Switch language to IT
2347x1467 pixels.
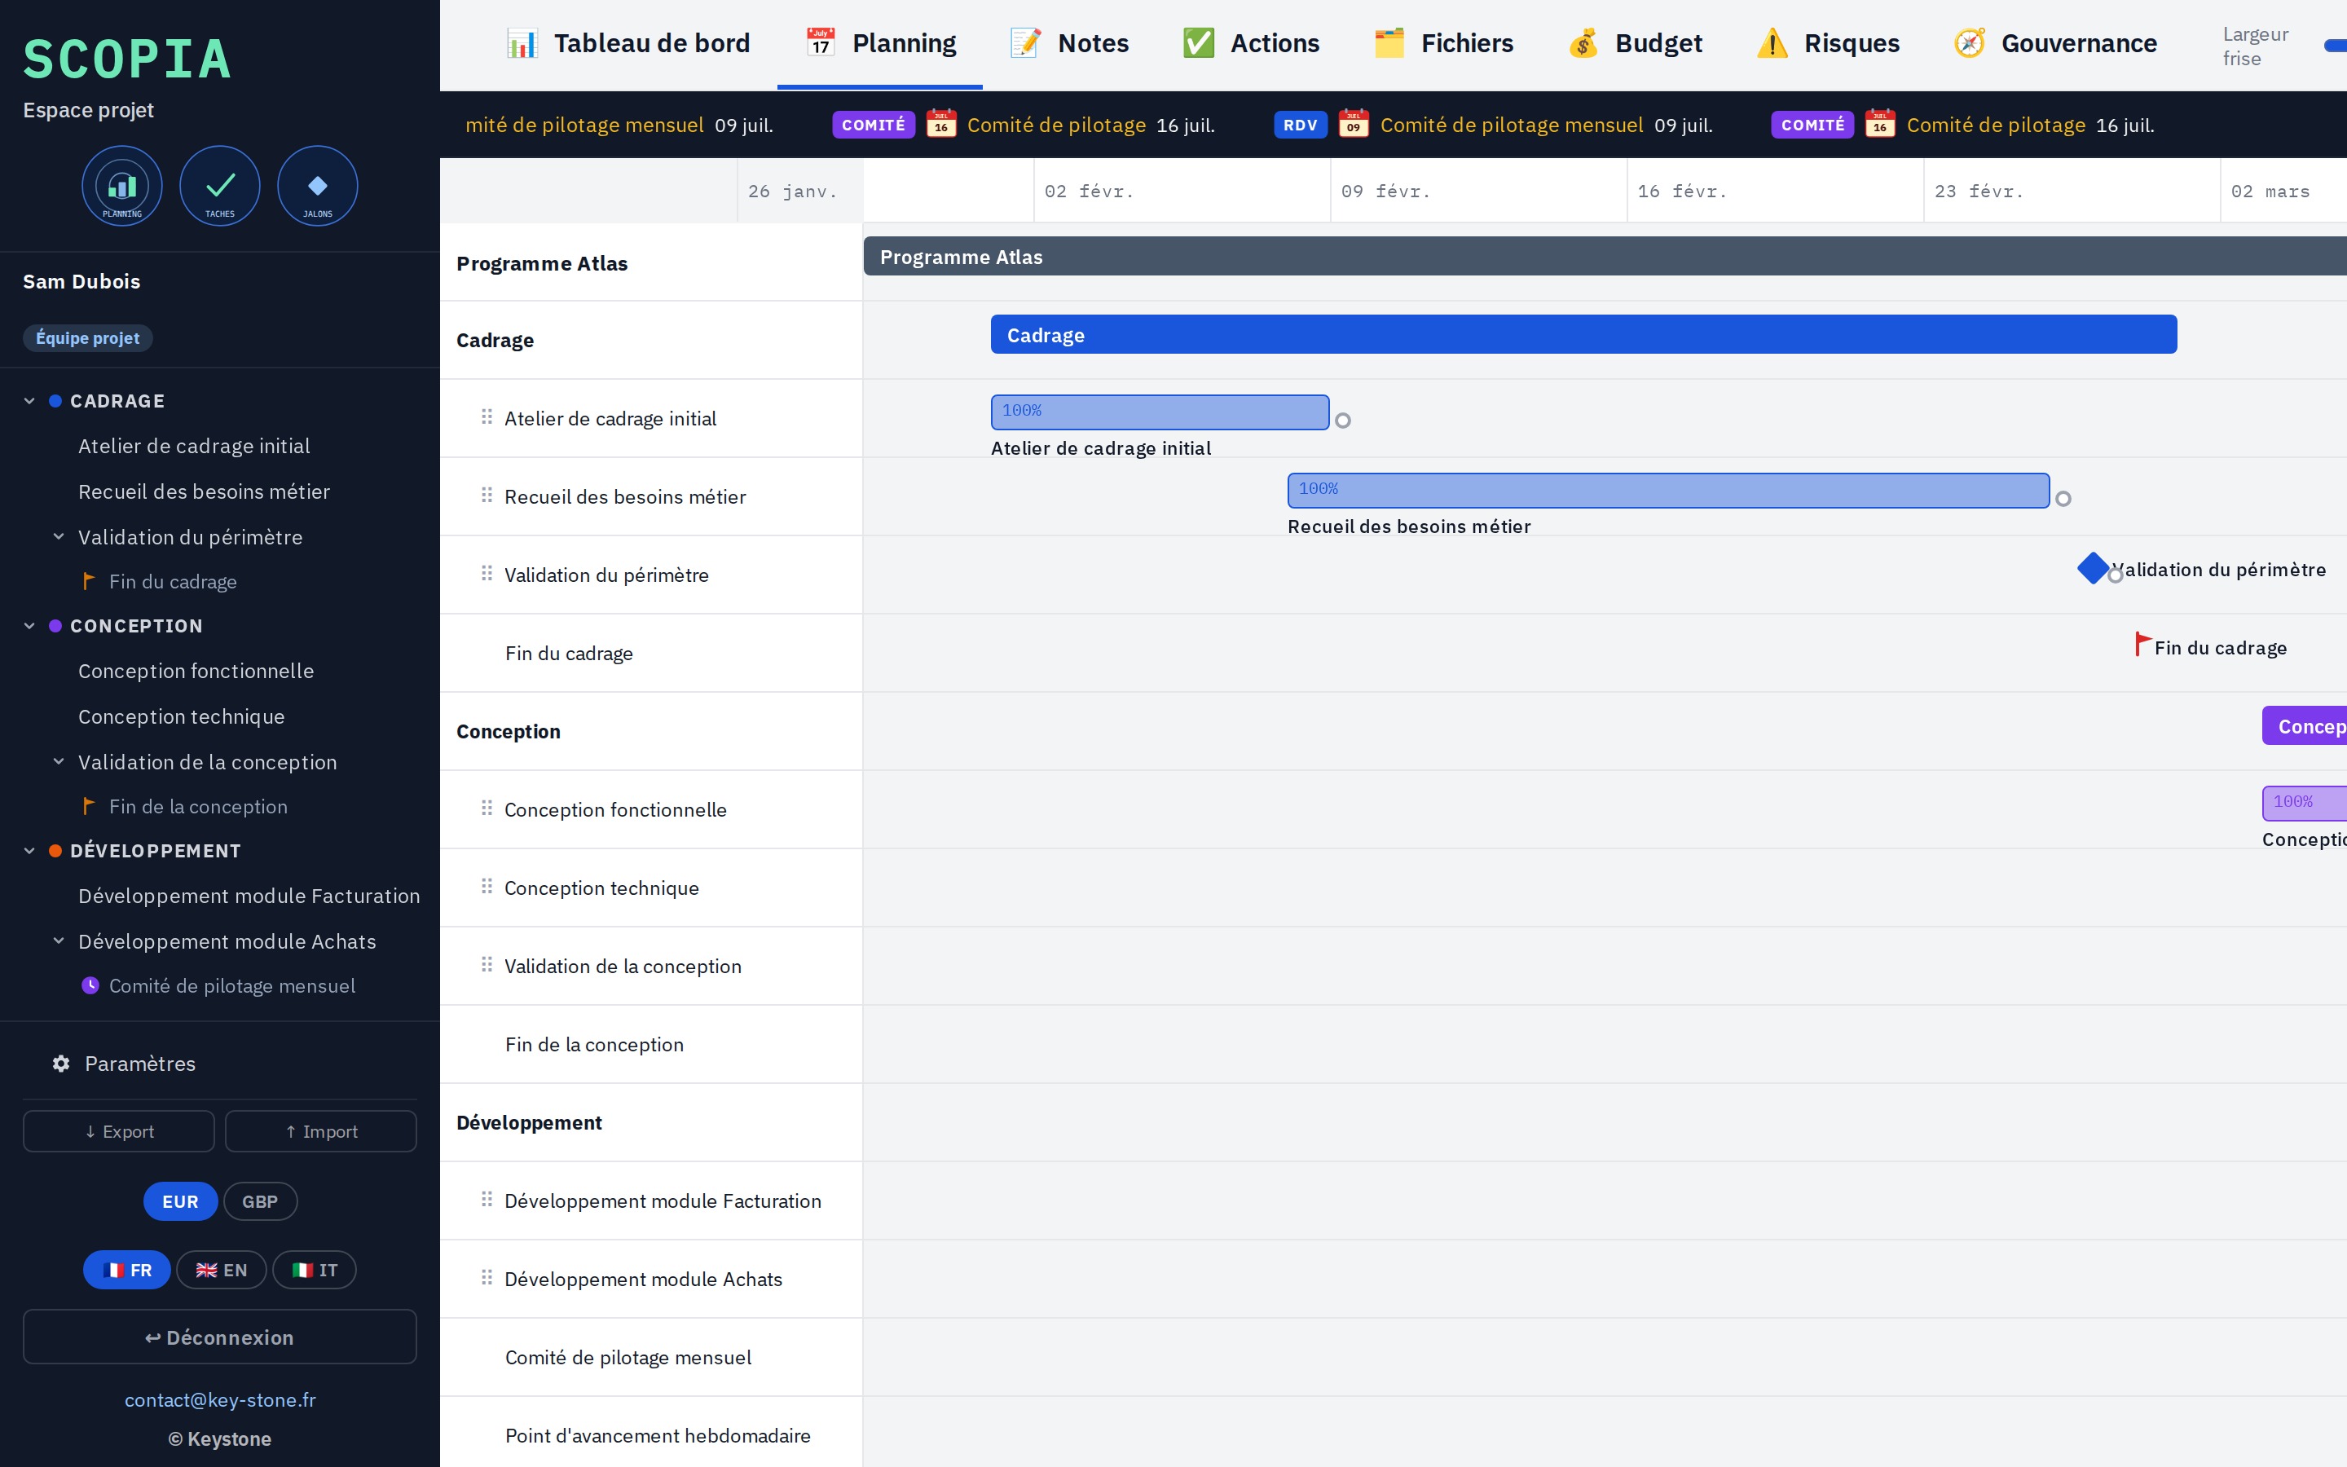point(315,1270)
